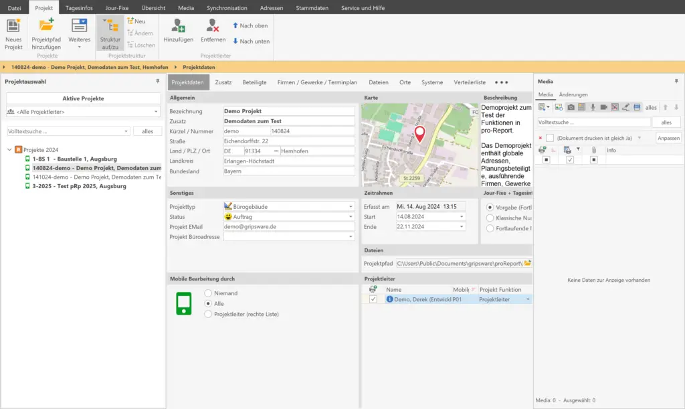Open the Projekt Büroadresse dropdown
Viewport: 685px width, 409px height.
click(351, 237)
